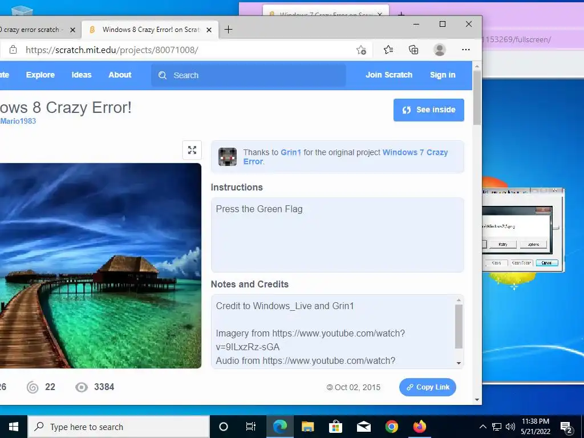Select the Windows 8 Crazy Error tab
The height and width of the screenshot is (438, 584).
[150, 30]
